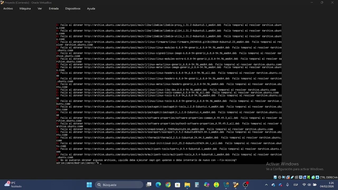Open Microsoft Edge from the taskbar
Viewport: 338px width, 190px height.
[158, 185]
